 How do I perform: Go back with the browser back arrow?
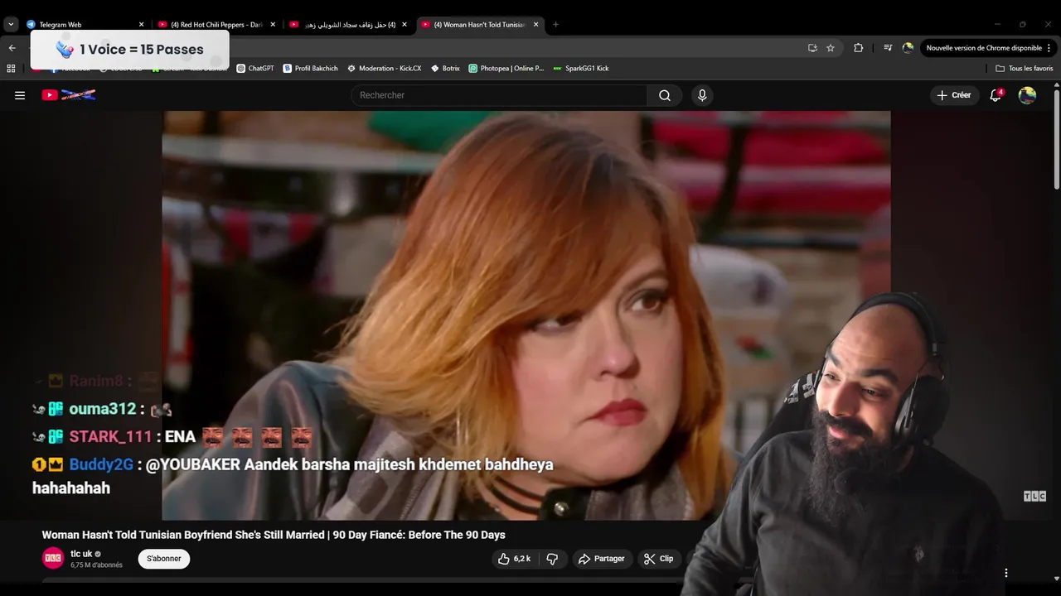12,48
